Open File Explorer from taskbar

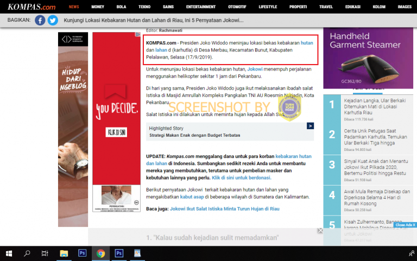64,253
